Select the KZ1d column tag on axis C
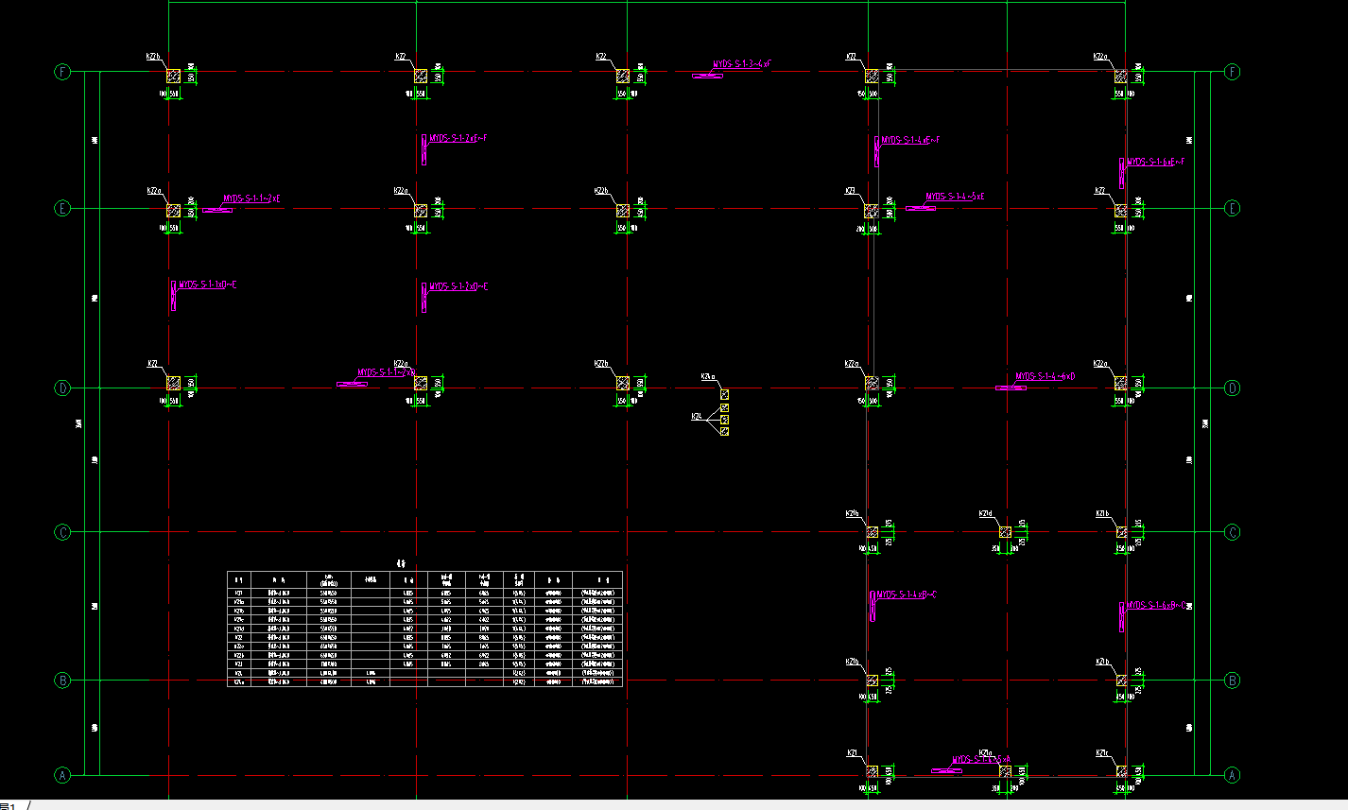1348x810 pixels. 986,514
